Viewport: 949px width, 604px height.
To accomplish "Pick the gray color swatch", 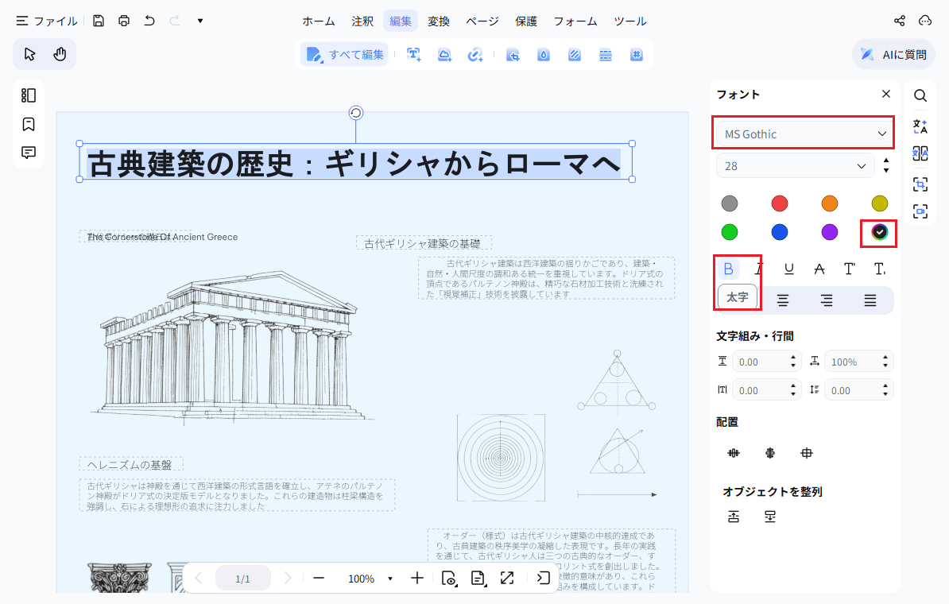I will pos(730,203).
